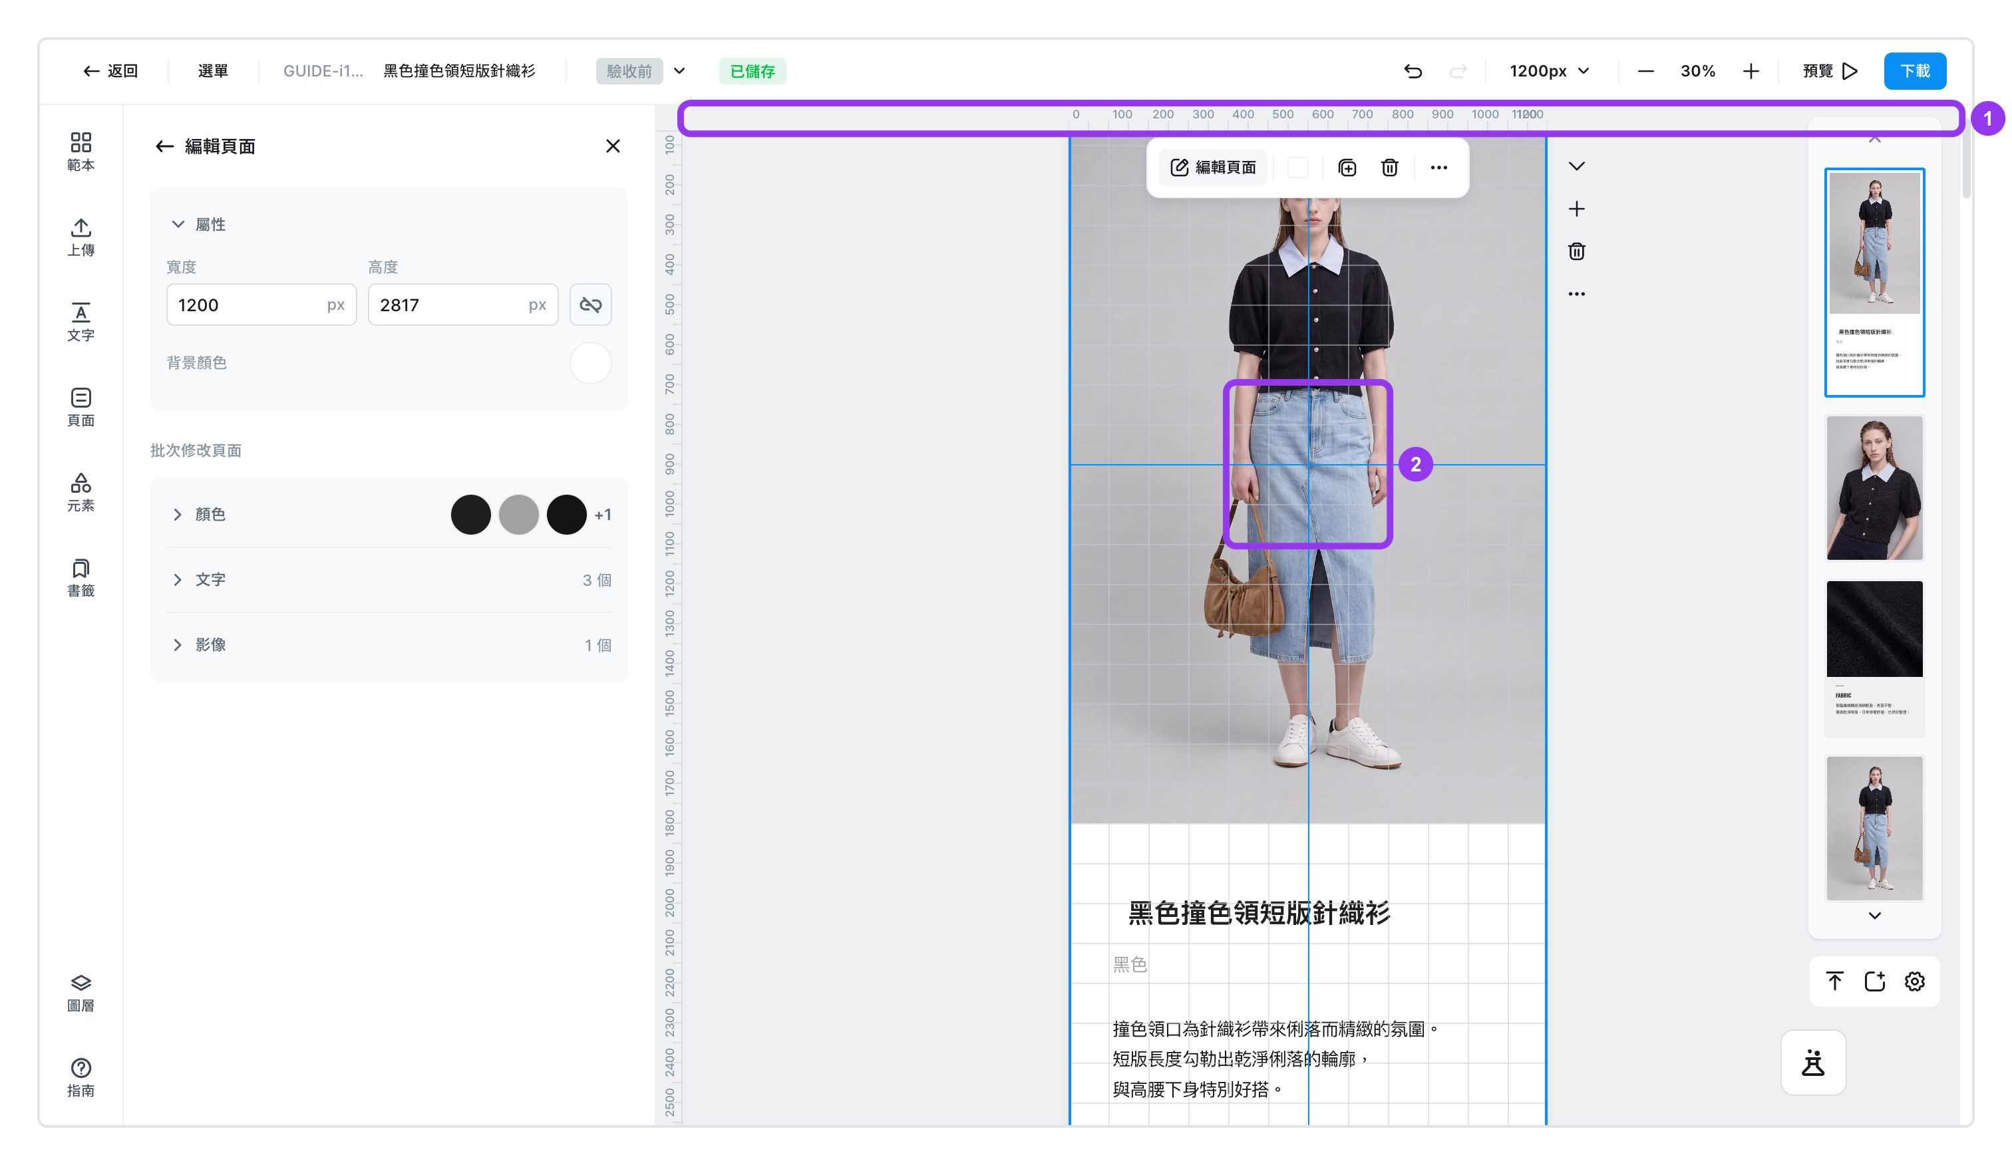
Task: Click scroll-to-top arrow icon near thumbnails
Action: (1835, 981)
